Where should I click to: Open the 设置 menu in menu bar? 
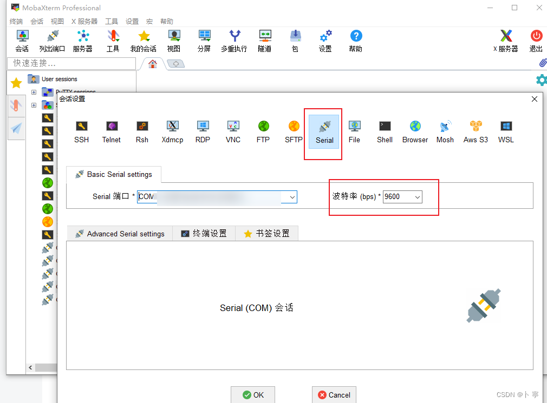132,22
